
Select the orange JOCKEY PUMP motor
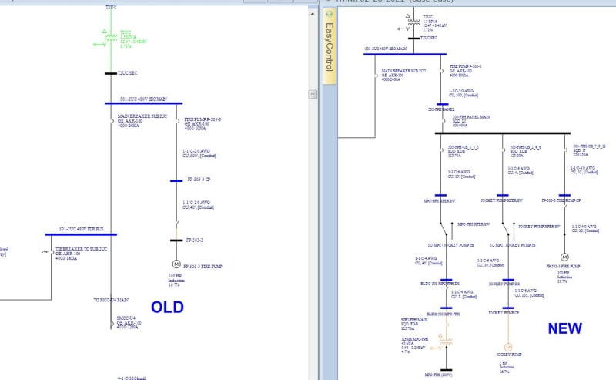coord(508,347)
